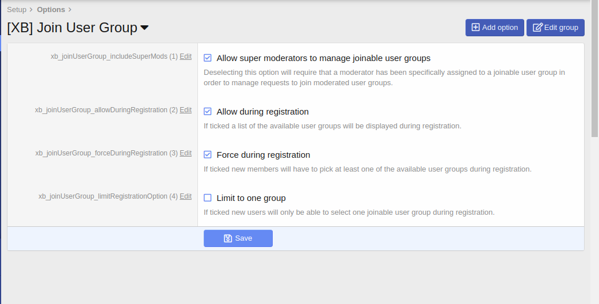
Task: Open Edit link for includeSuperMods option
Action: 185,56
